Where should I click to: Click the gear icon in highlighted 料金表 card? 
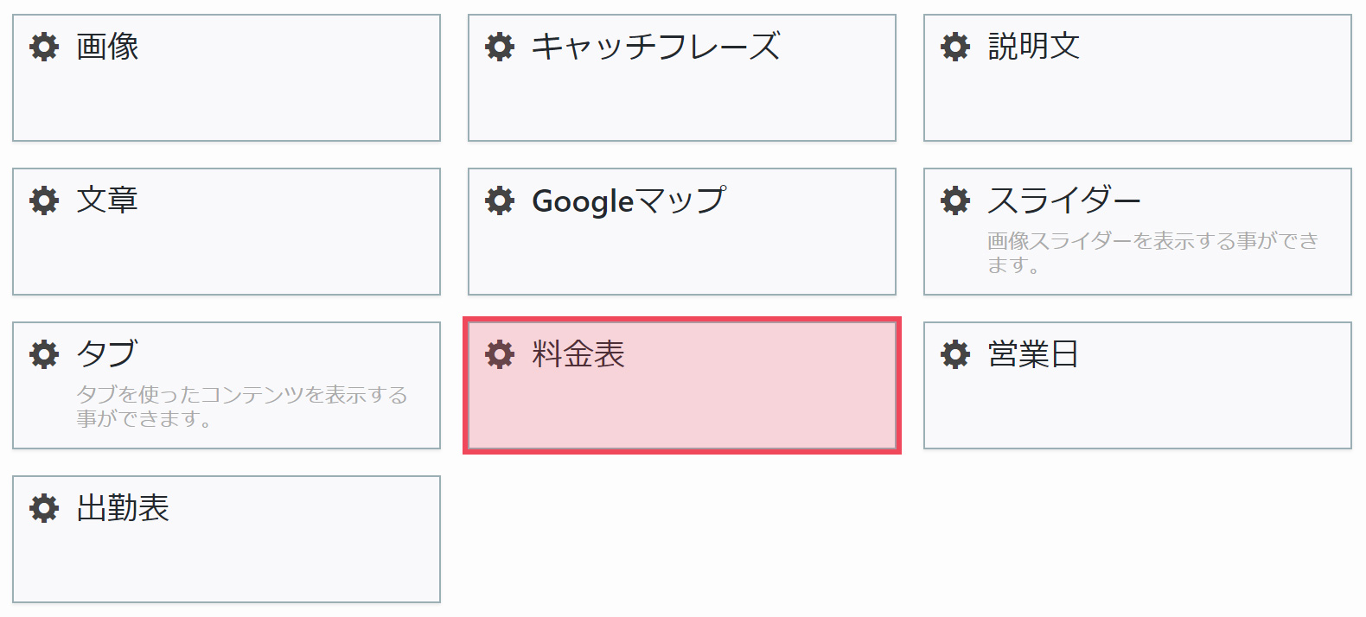500,354
